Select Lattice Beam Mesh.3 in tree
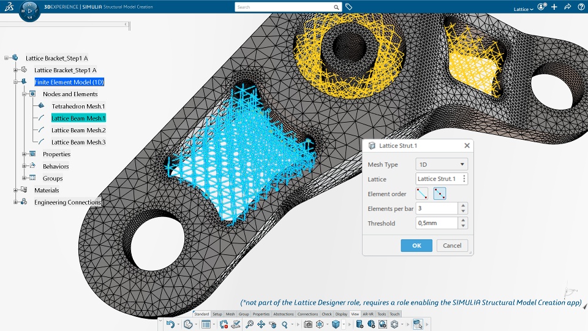Viewport: 588px width, 331px height. coord(78,142)
